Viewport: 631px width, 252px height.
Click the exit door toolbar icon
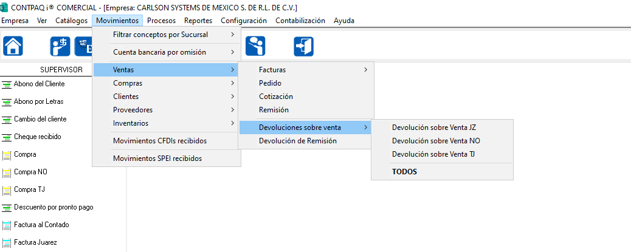click(303, 46)
